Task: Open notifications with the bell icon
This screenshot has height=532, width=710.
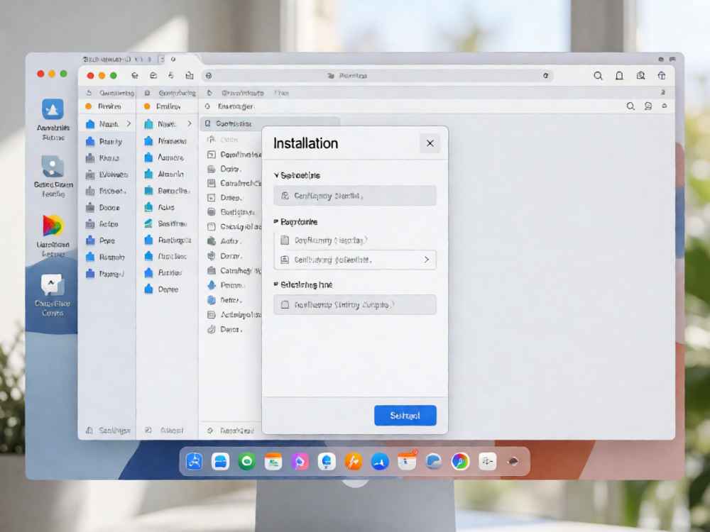Action: 619,76
